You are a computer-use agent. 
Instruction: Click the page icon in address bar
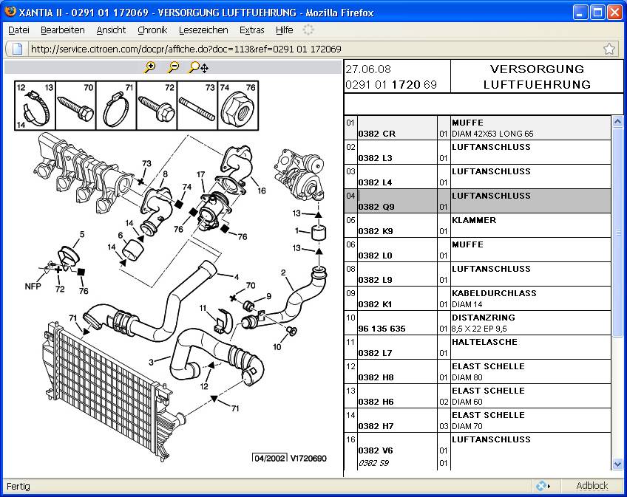click(17, 49)
